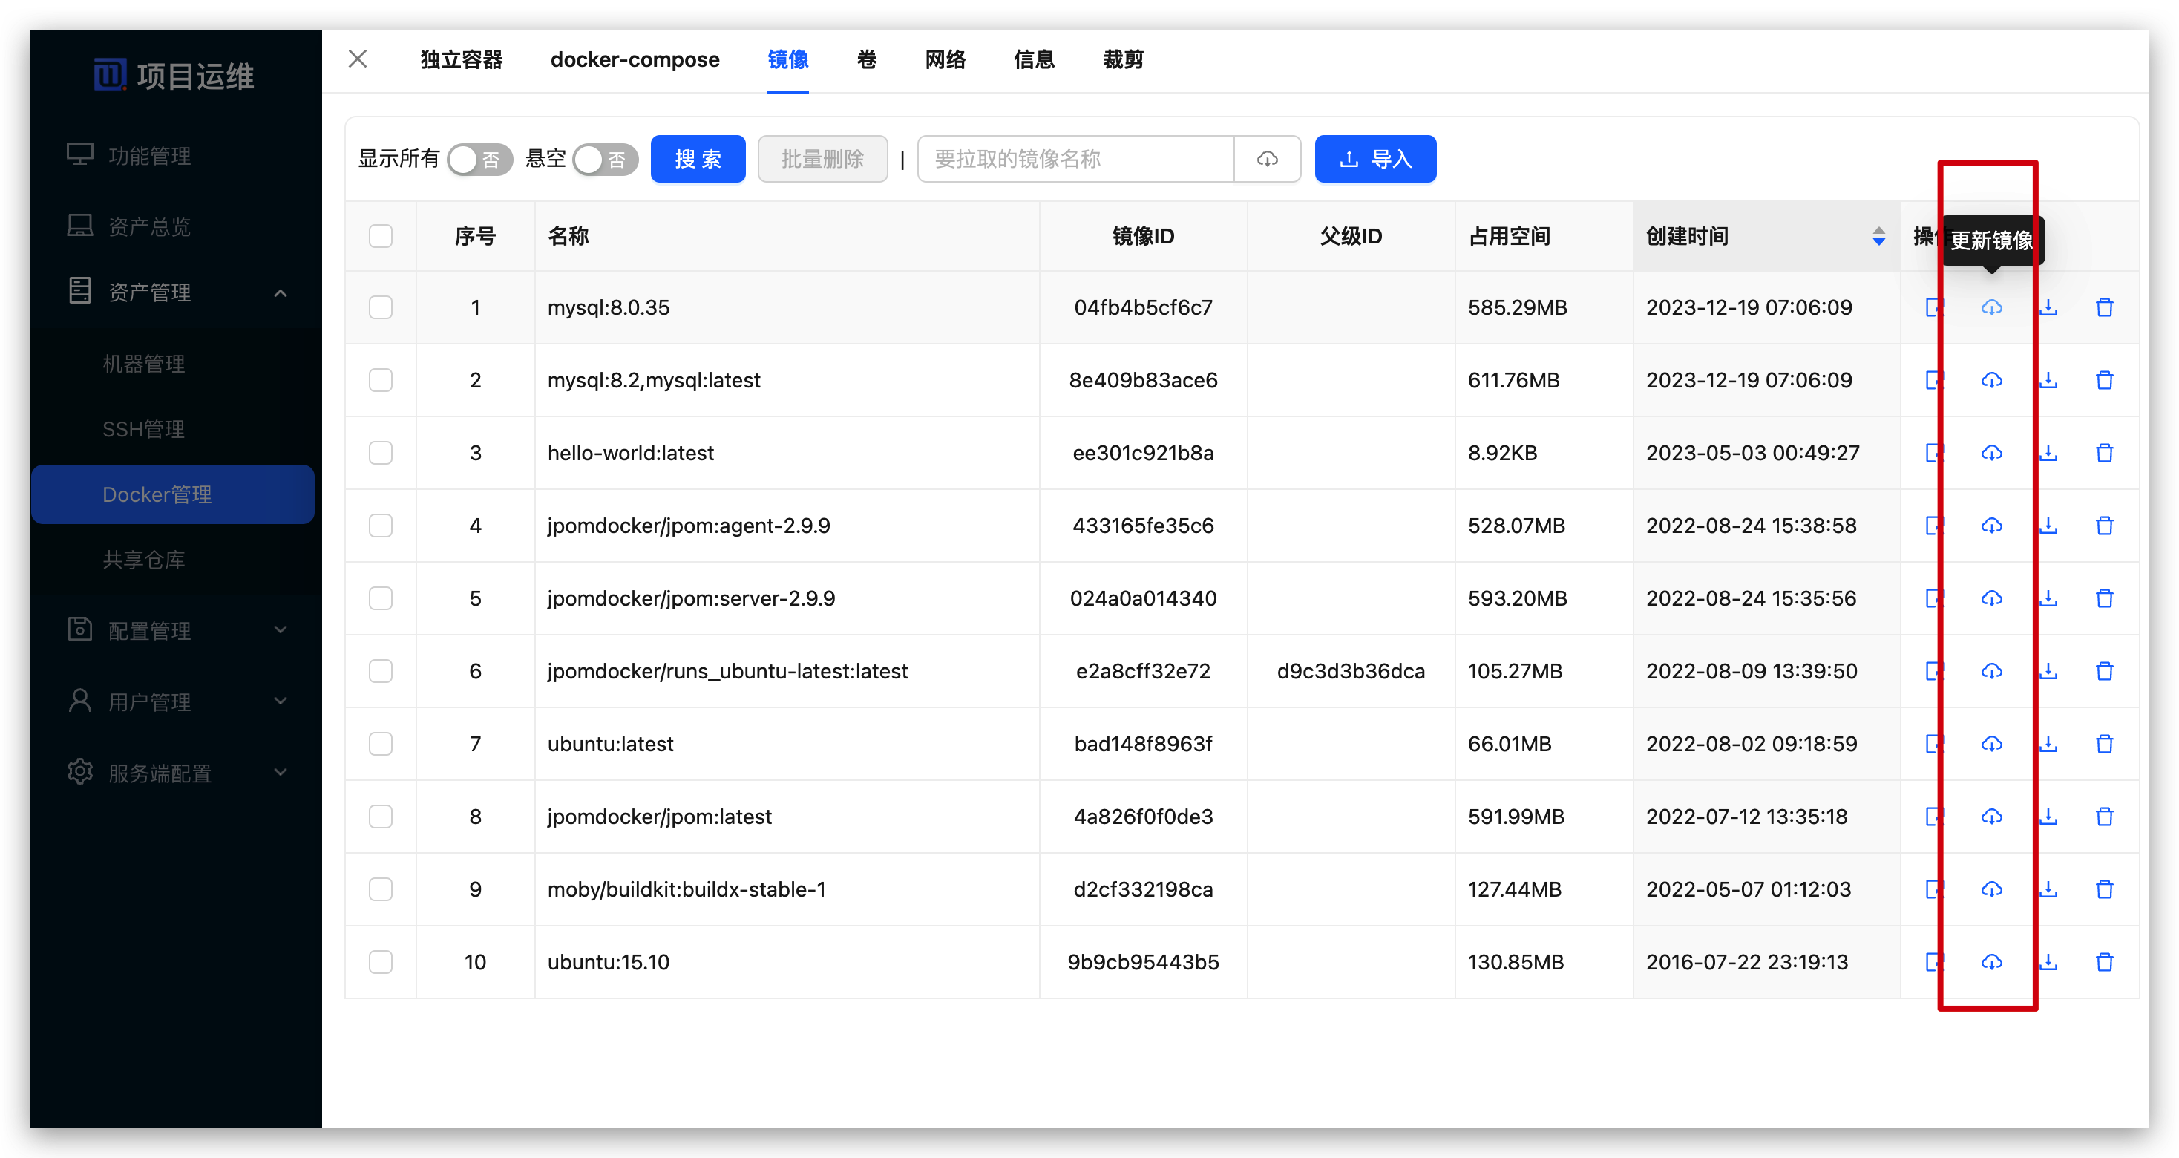The height and width of the screenshot is (1158, 2179).
Task: Toggle the 显示所有 switch
Action: click(x=479, y=159)
